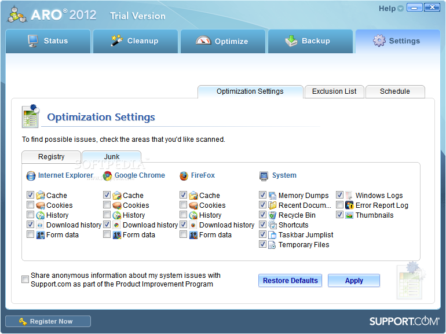446x334 pixels.
Task: Click the Recent Documents icon
Action: point(272,205)
